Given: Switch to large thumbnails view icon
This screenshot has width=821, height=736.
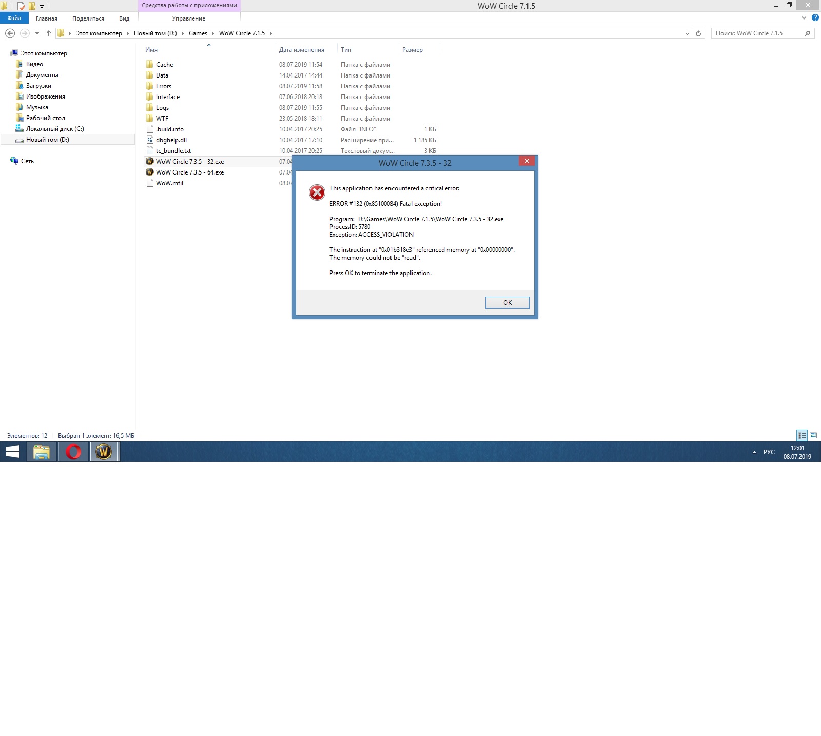Looking at the screenshot, I should [x=813, y=435].
